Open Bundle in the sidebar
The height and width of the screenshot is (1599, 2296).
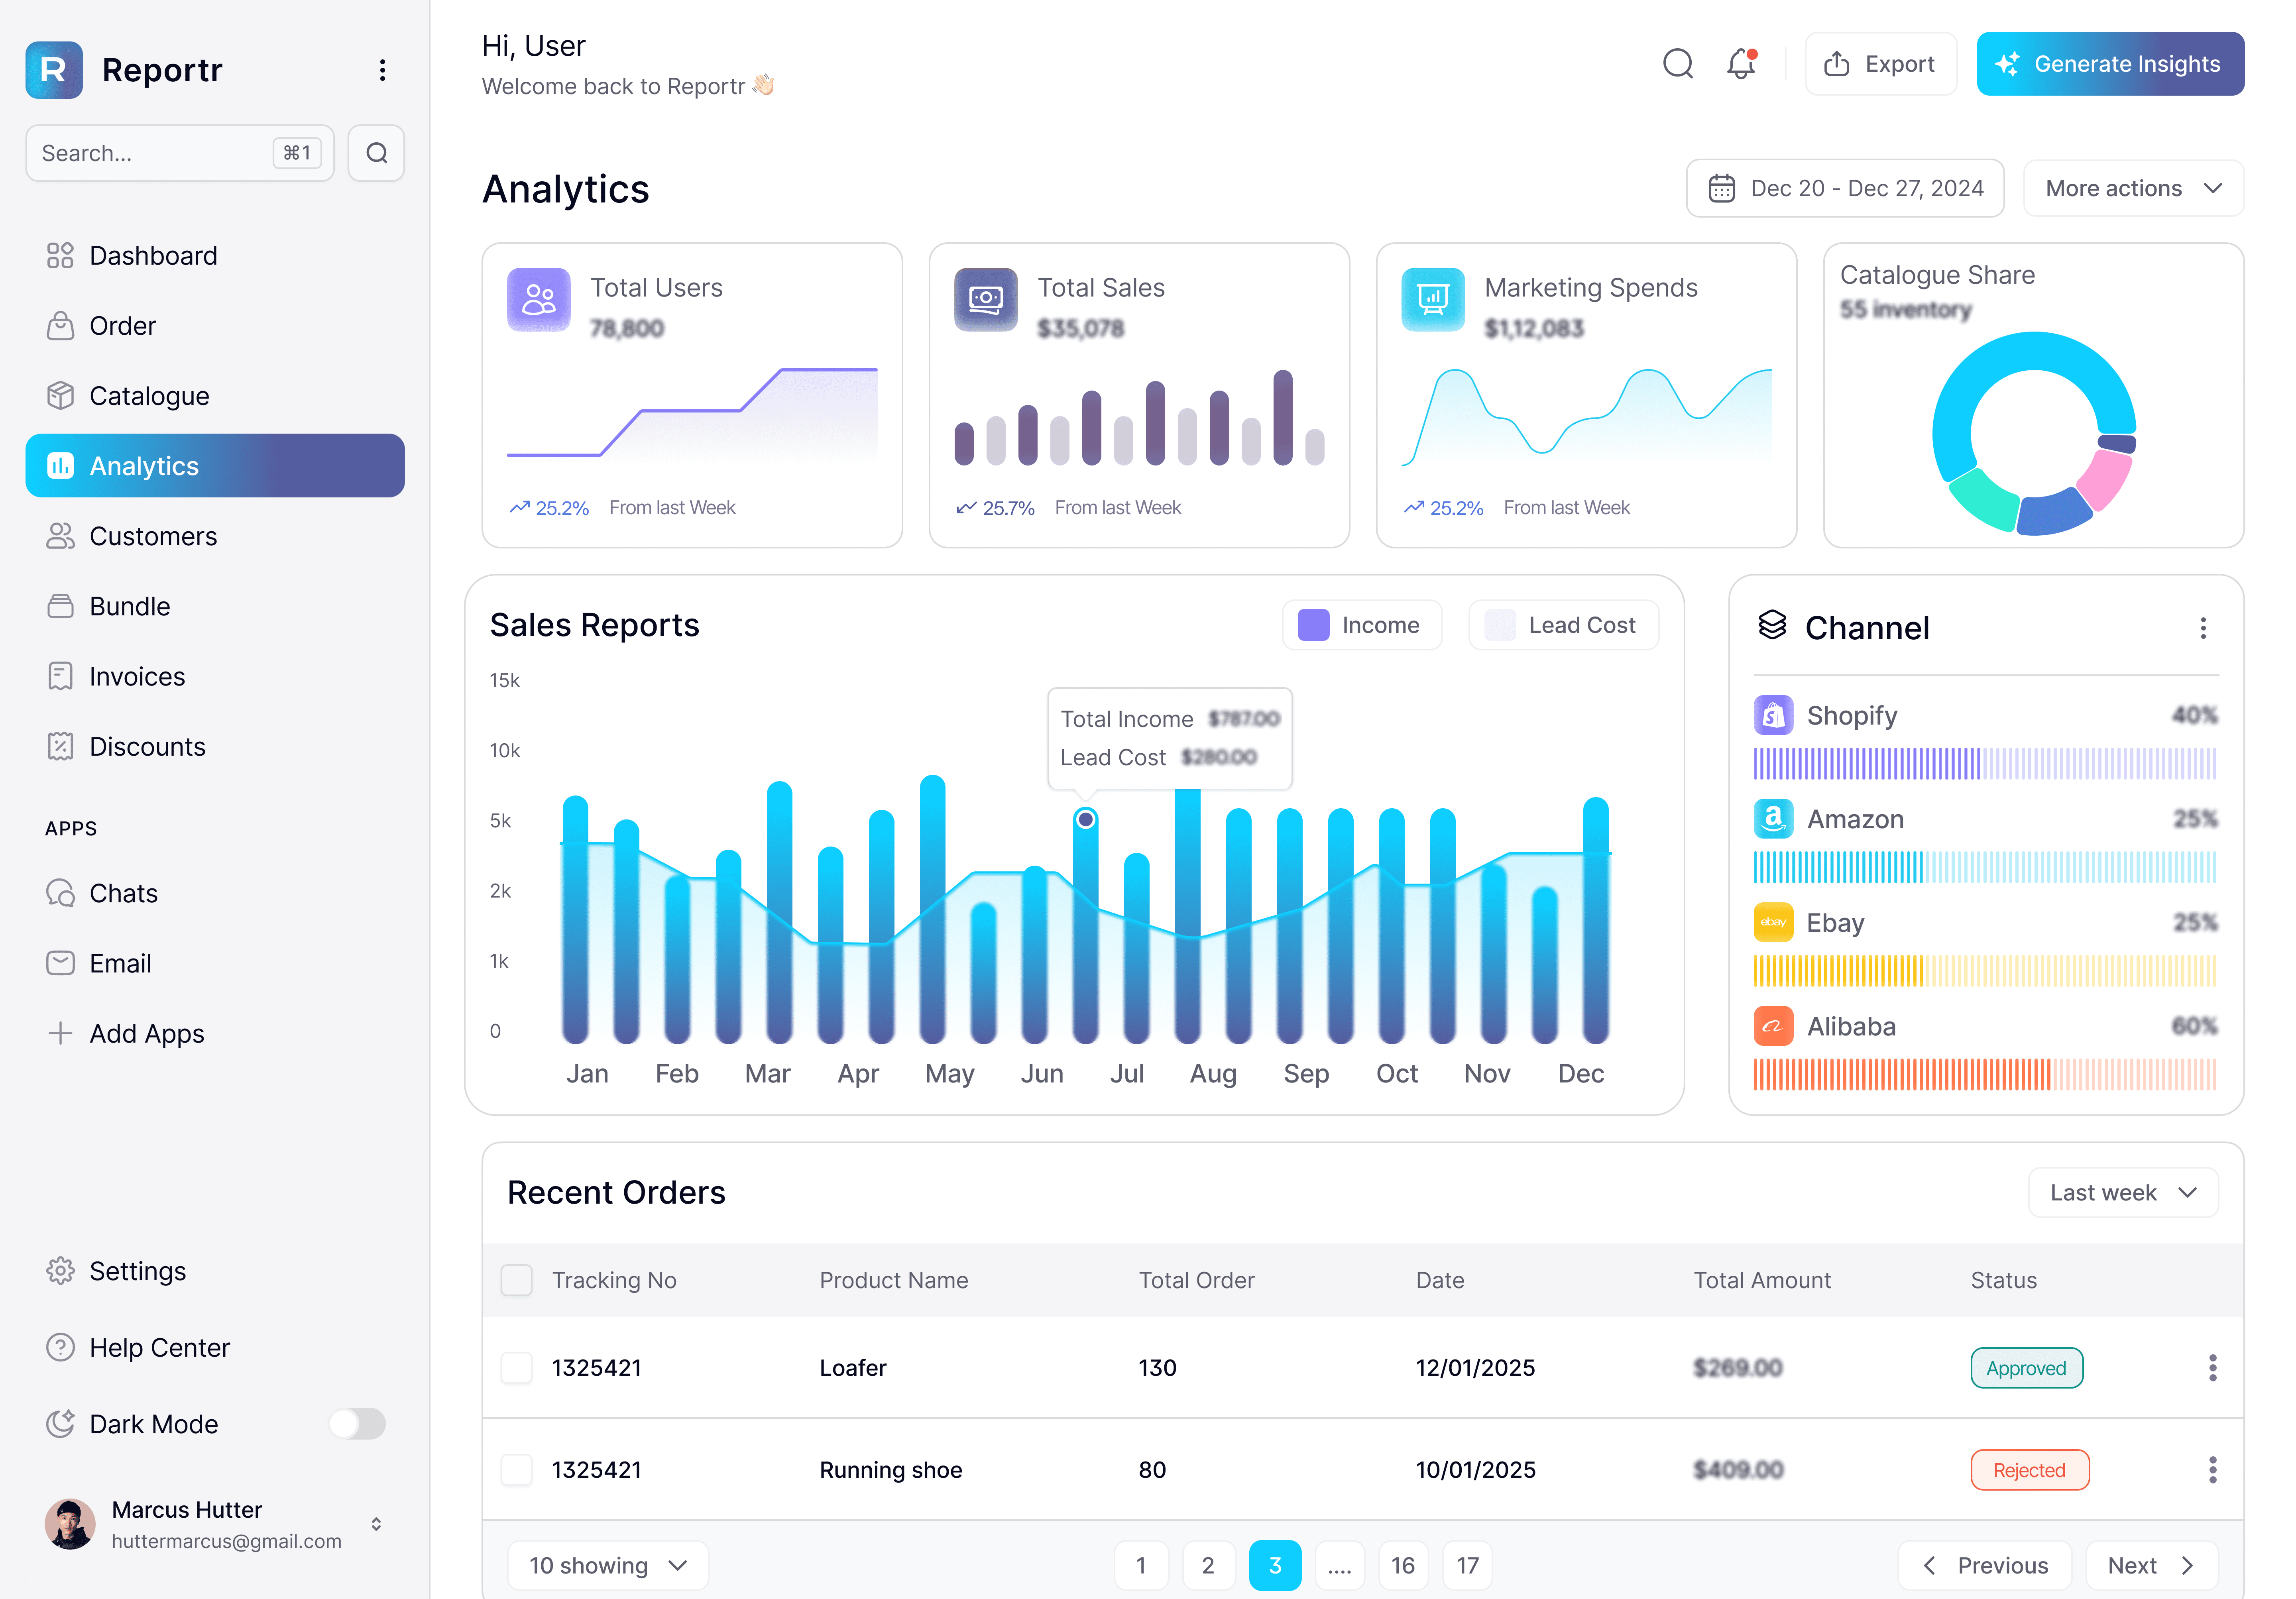(x=215, y=606)
